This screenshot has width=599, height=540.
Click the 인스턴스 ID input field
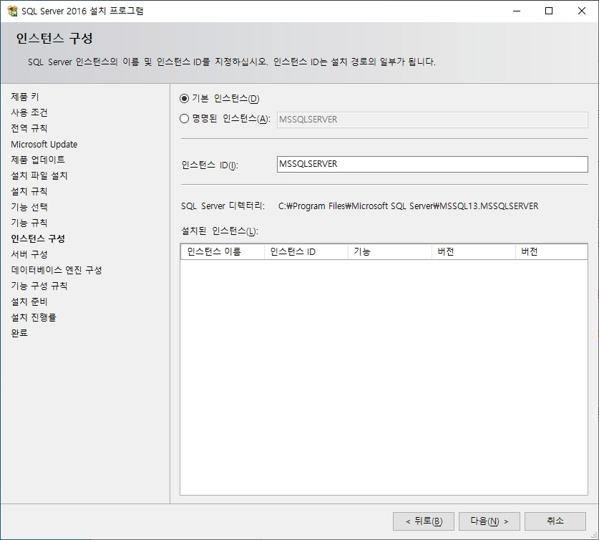coord(432,164)
